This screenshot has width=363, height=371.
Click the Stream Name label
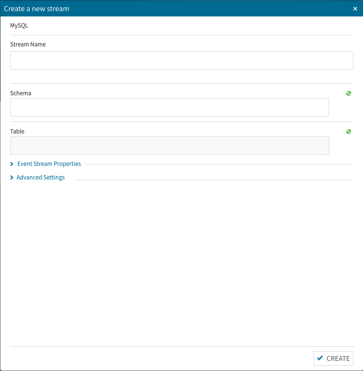click(28, 44)
